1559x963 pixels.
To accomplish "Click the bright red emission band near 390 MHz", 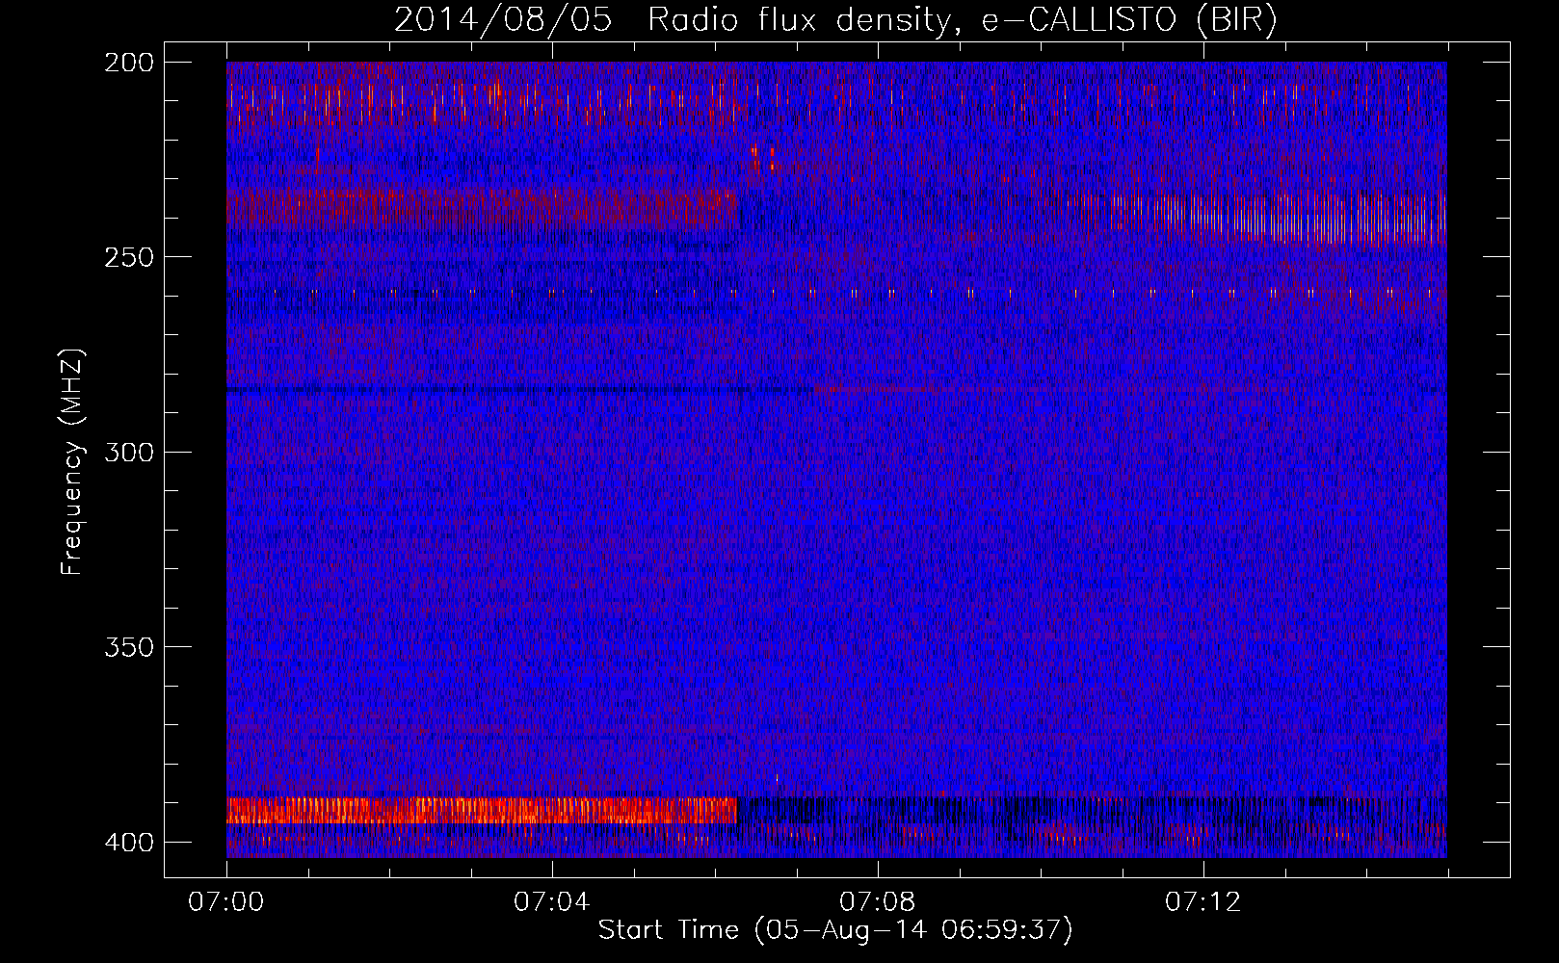I will click(x=482, y=810).
